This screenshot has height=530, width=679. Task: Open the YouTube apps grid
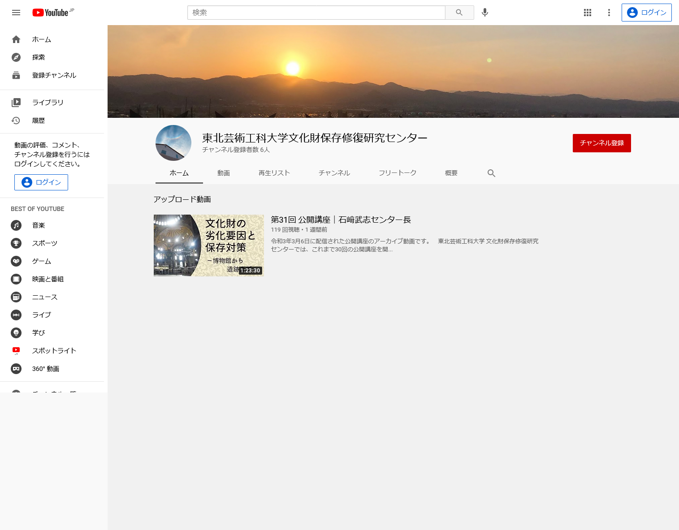[588, 13]
